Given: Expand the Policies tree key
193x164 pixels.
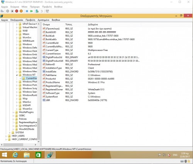Looking at the screenshot, I should 13,119.
